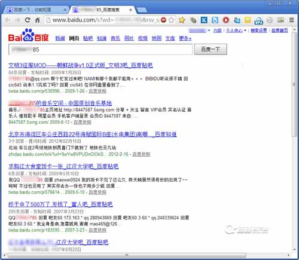Image resolution: width=299 pixels, height=260 pixels.
Task: Click the picture extension icon
Action: (280, 20)
